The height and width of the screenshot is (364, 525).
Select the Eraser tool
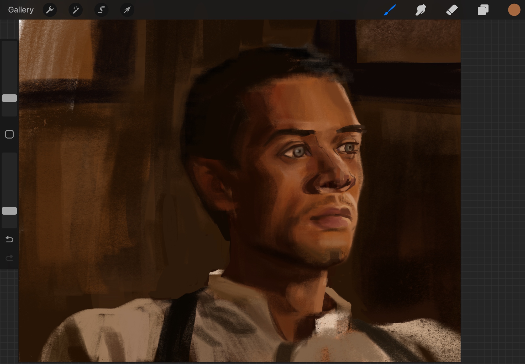452,10
